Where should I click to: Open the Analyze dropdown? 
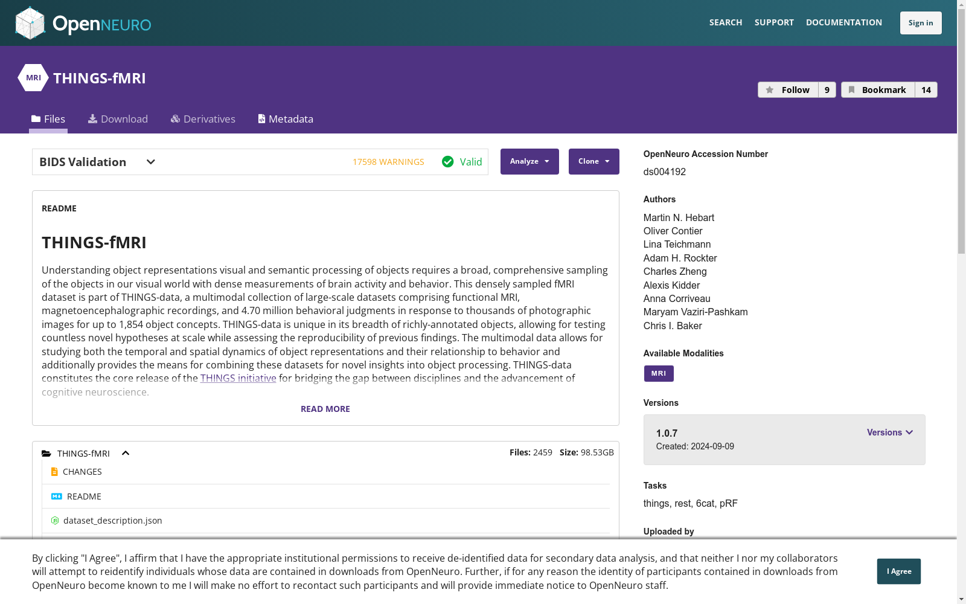click(x=529, y=162)
